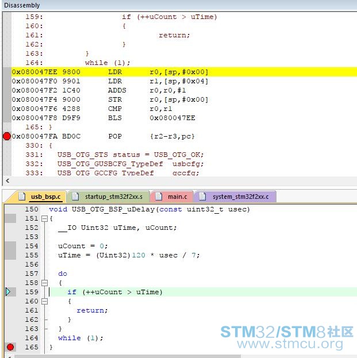Toggle breakpoint marker on source line 165
357x358 pixels.
click(x=10, y=347)
